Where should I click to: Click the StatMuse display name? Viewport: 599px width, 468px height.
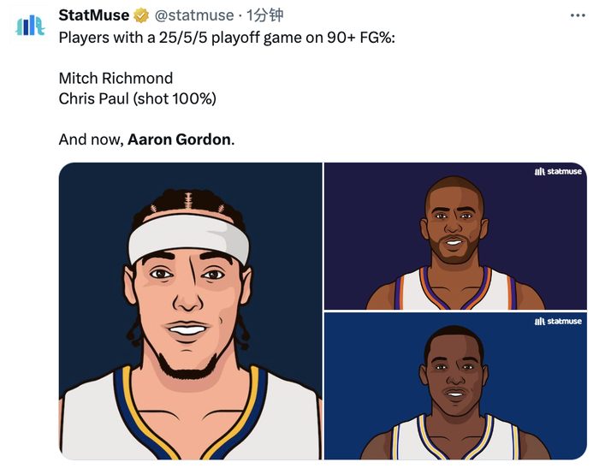[x=94, y=15]
